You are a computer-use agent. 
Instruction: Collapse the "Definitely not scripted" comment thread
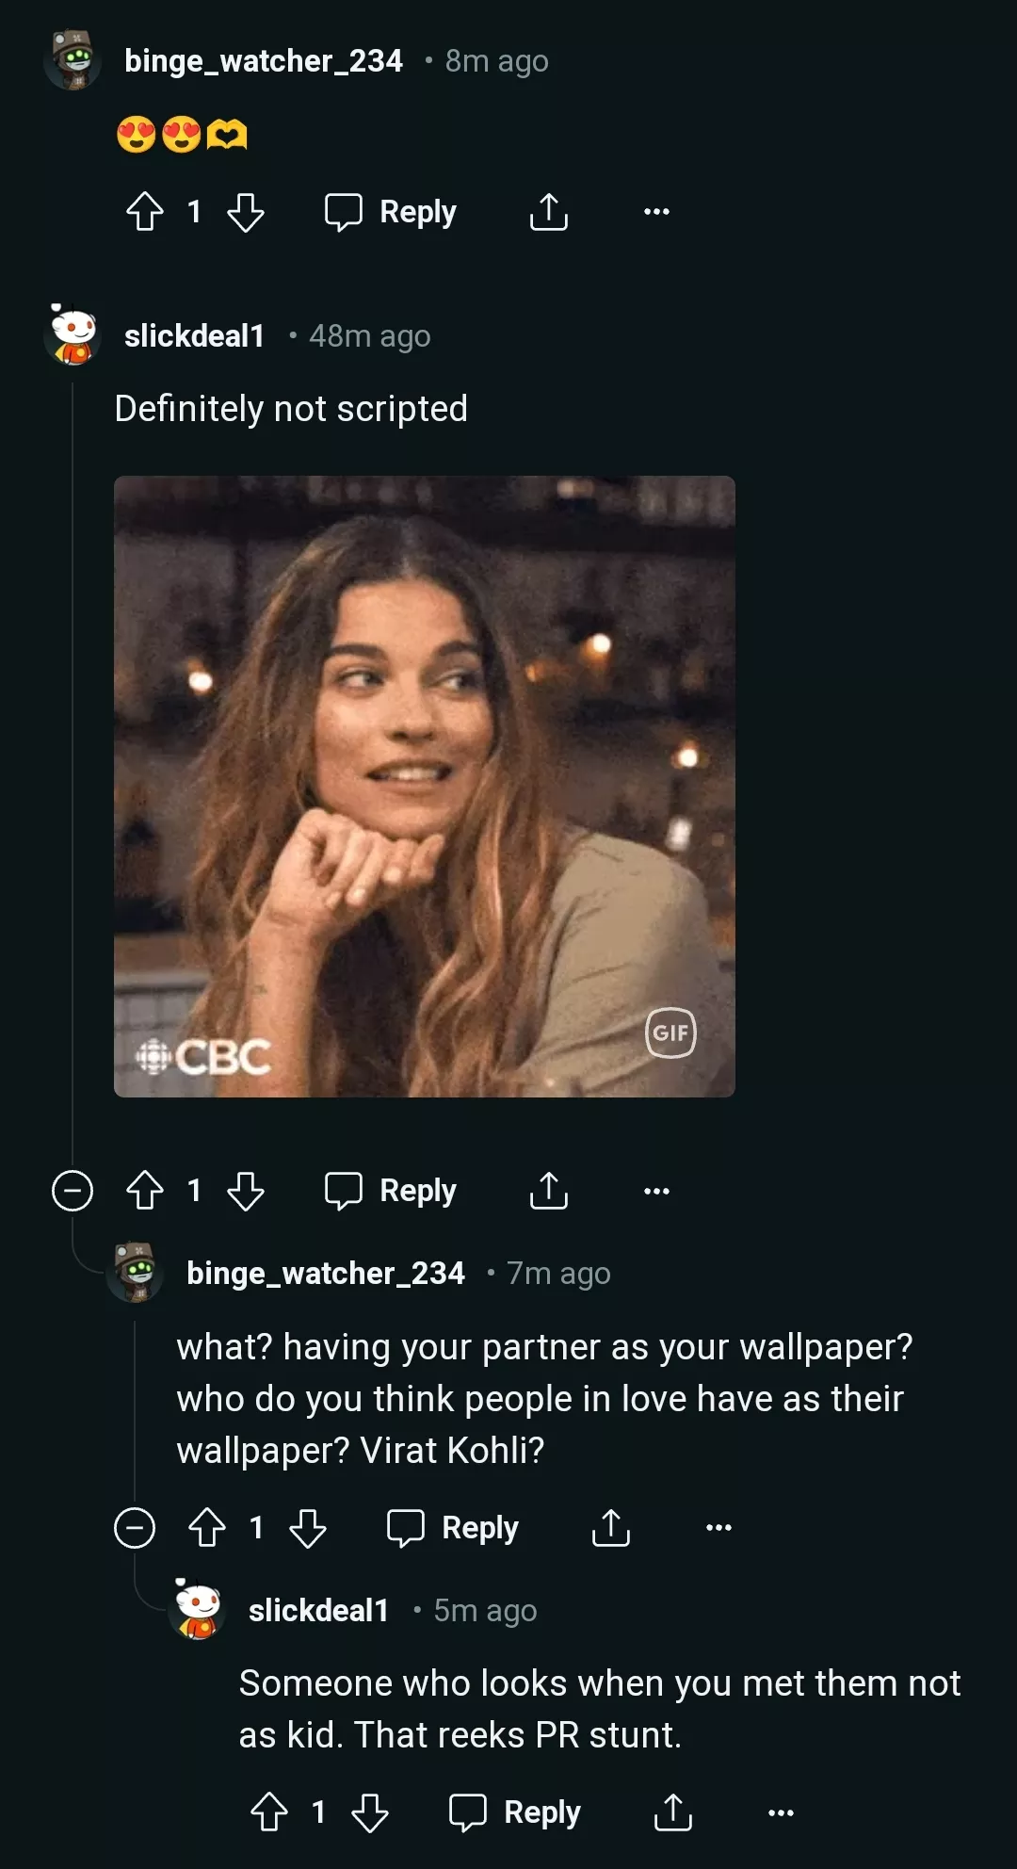click(73, 1191)
